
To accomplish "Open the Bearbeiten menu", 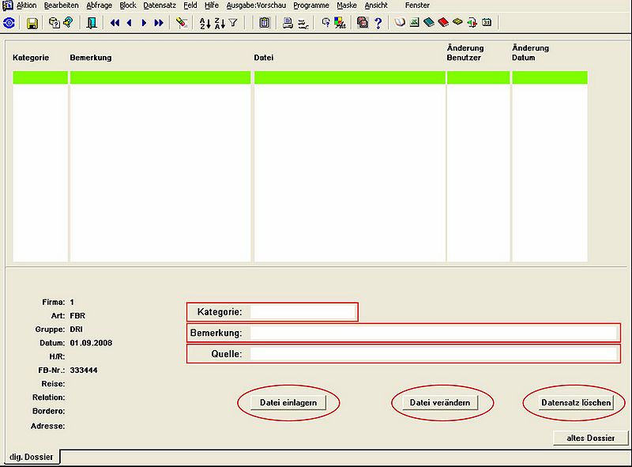I will [62, 6].
